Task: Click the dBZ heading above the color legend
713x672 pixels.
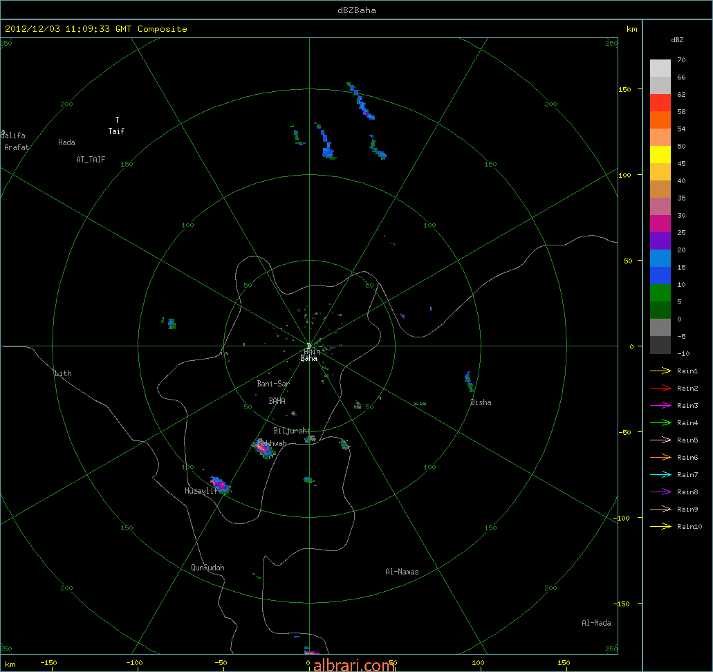Action: pyautogui.click(x=677, y=40)
